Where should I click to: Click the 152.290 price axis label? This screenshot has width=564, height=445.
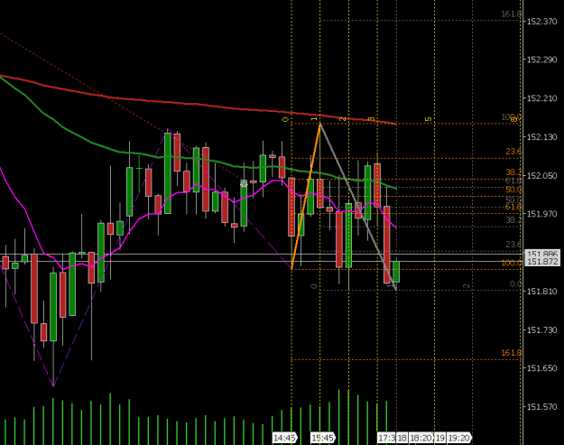(541, 60)
